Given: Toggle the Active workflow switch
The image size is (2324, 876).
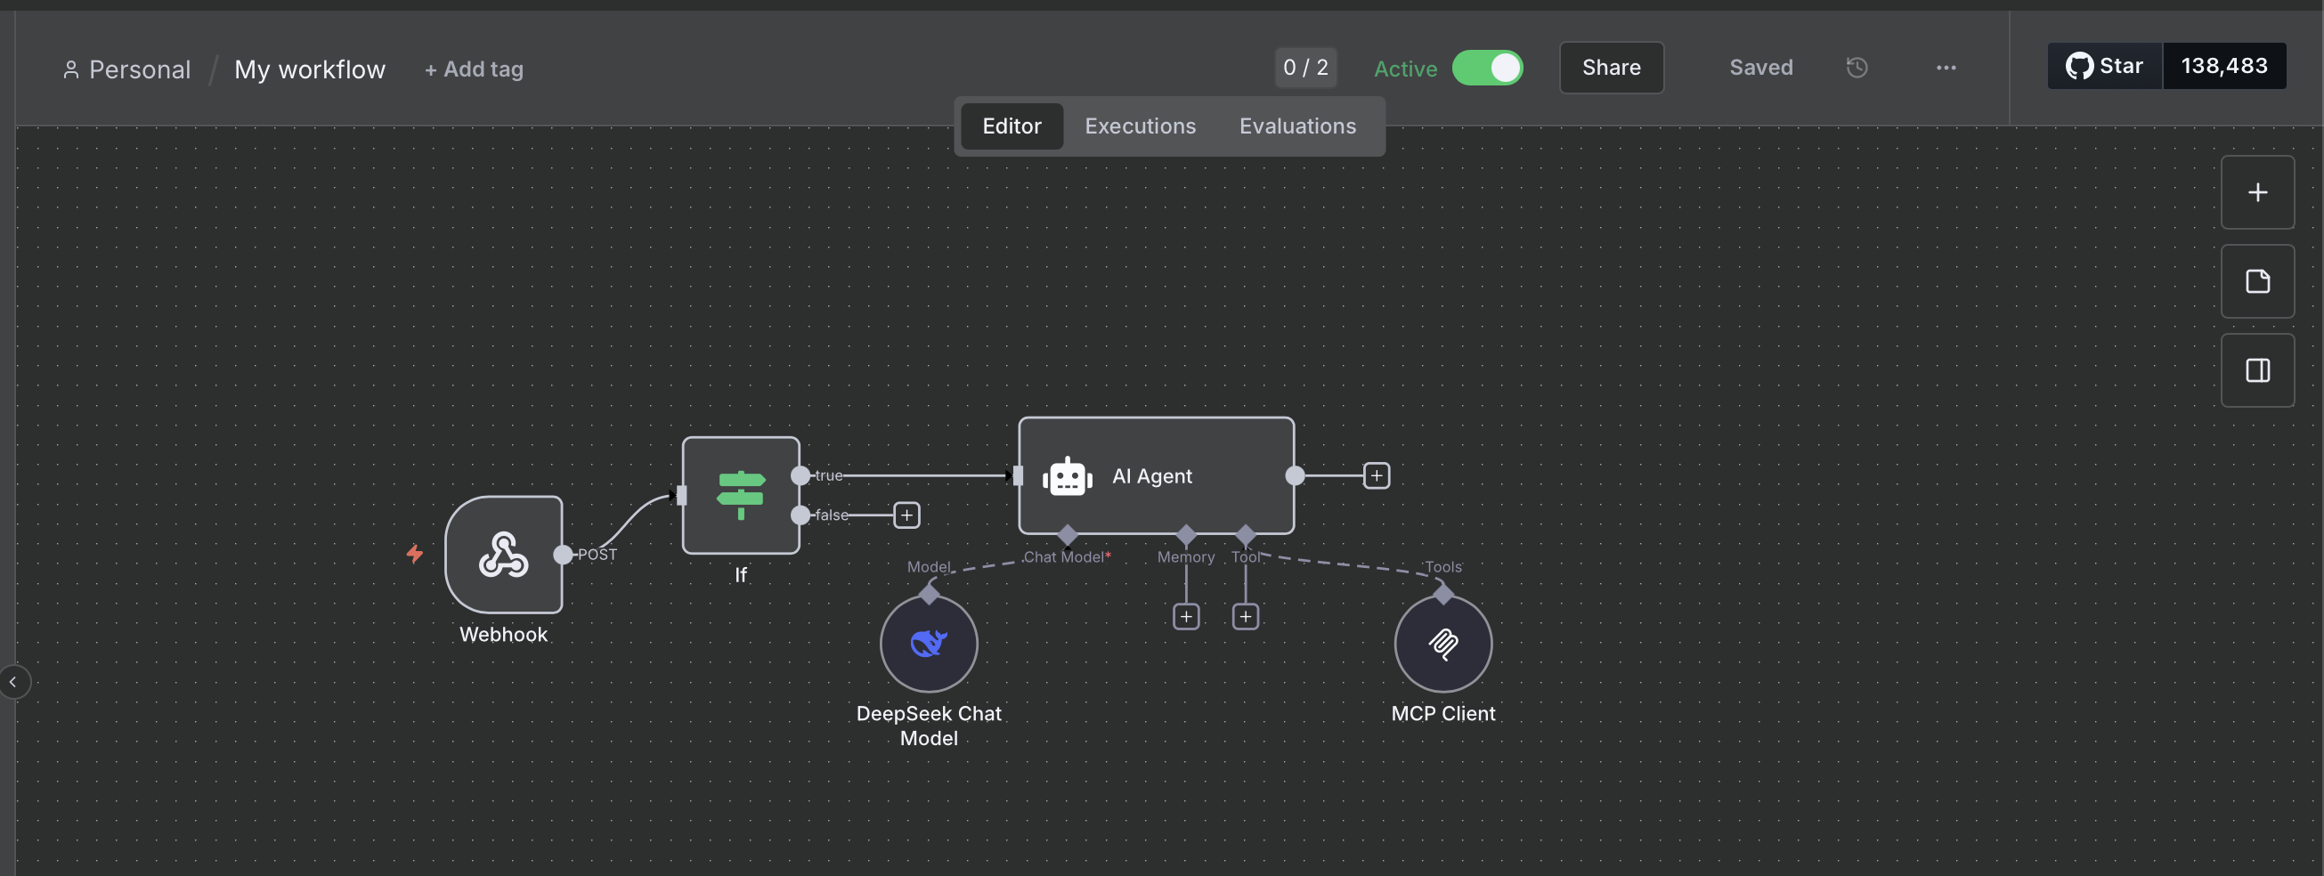Looking at the screenshot, I should click(1487, 68).
